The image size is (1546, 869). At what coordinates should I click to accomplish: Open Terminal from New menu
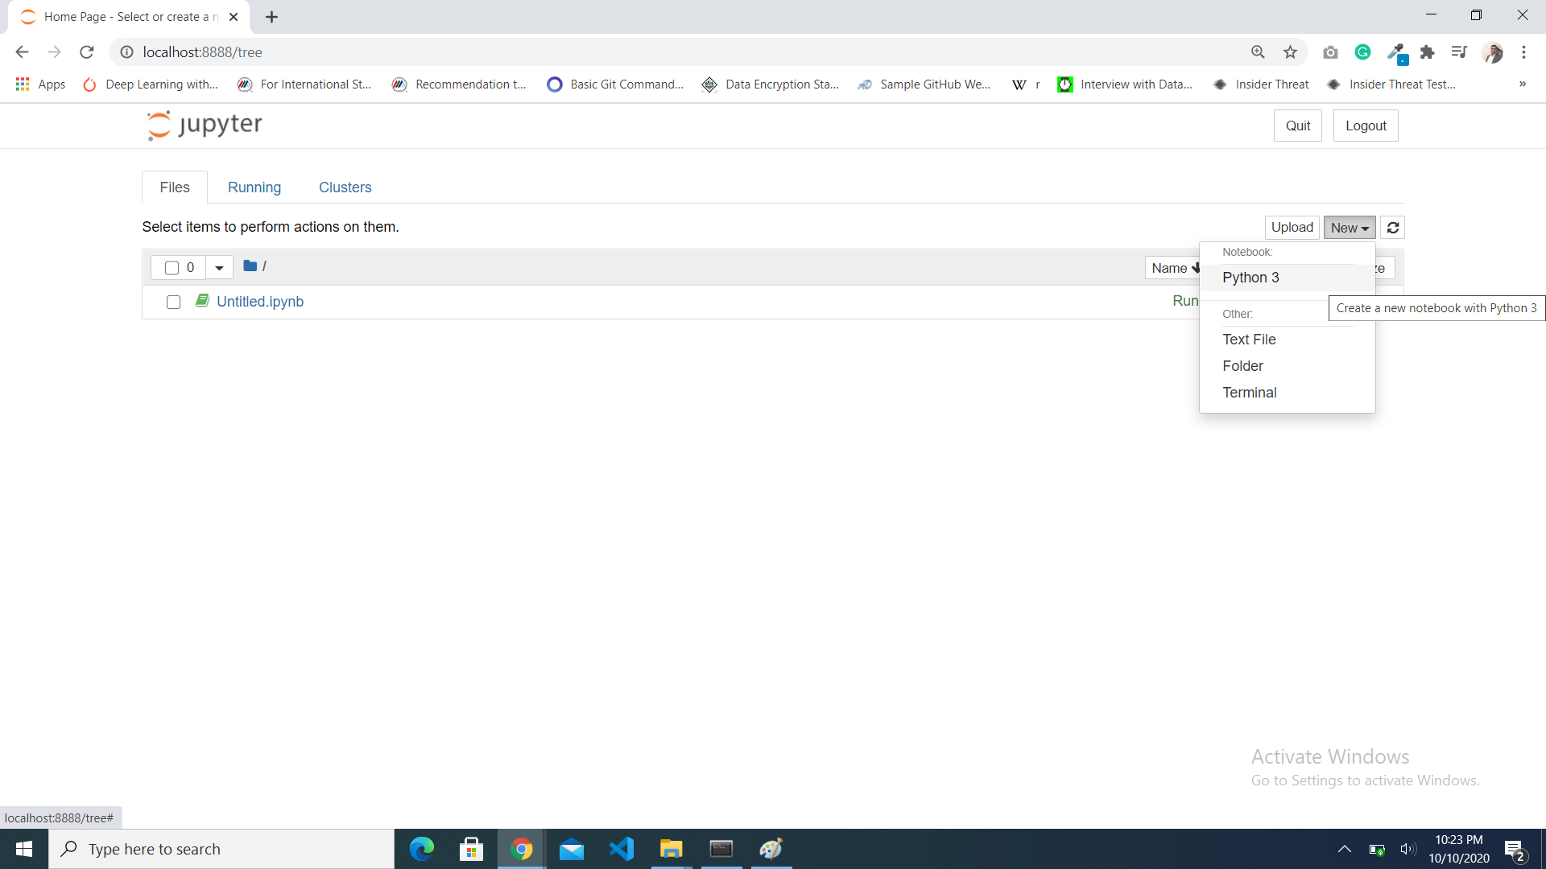[1250, 393]
